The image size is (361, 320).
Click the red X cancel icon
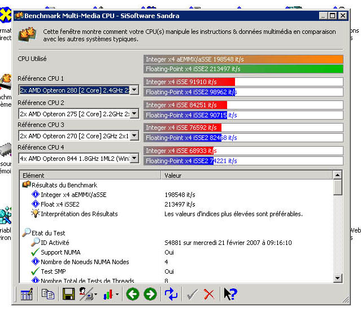209,295
